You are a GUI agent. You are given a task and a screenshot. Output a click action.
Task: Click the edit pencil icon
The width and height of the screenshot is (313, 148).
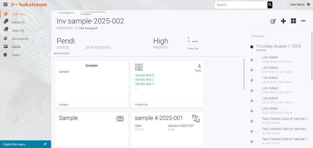[273, 21]
